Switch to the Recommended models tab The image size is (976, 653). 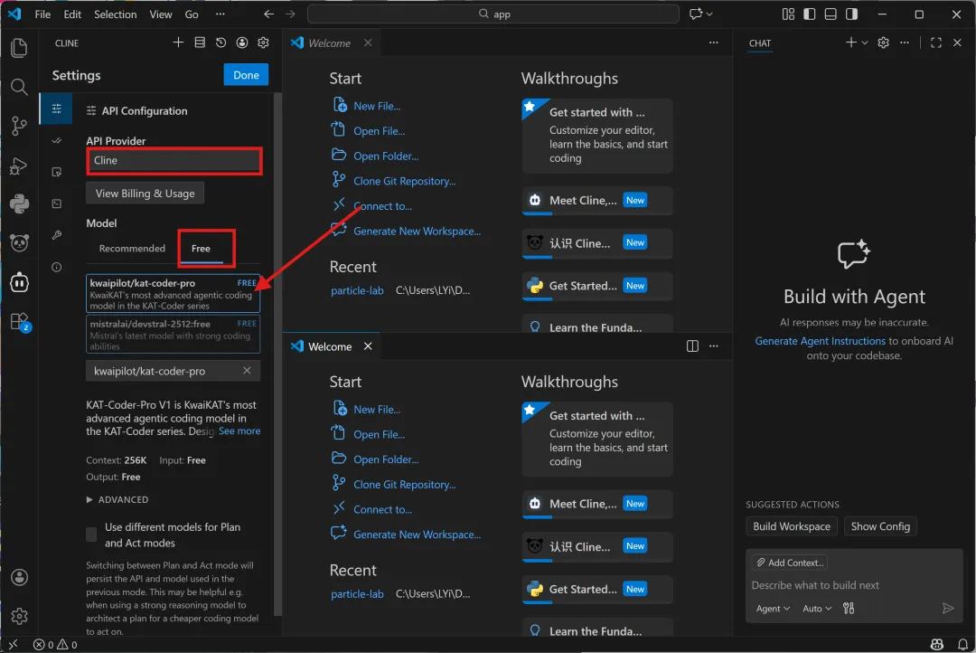click(x=132, y=248)
